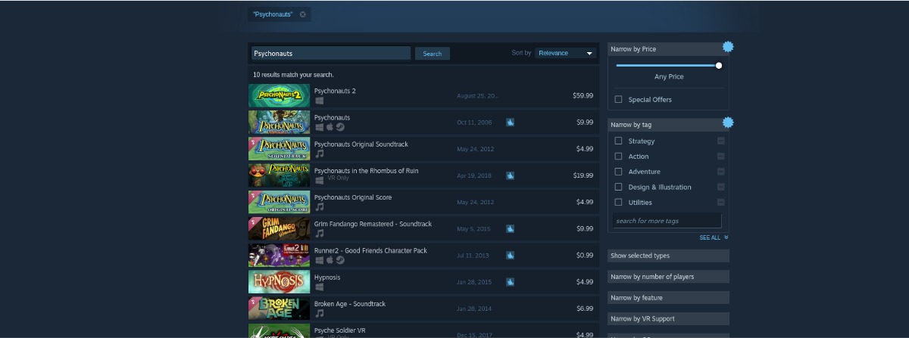Click the search box containing Psychonauts
Screen dimensions: 909x338
(x=331, y=54)
